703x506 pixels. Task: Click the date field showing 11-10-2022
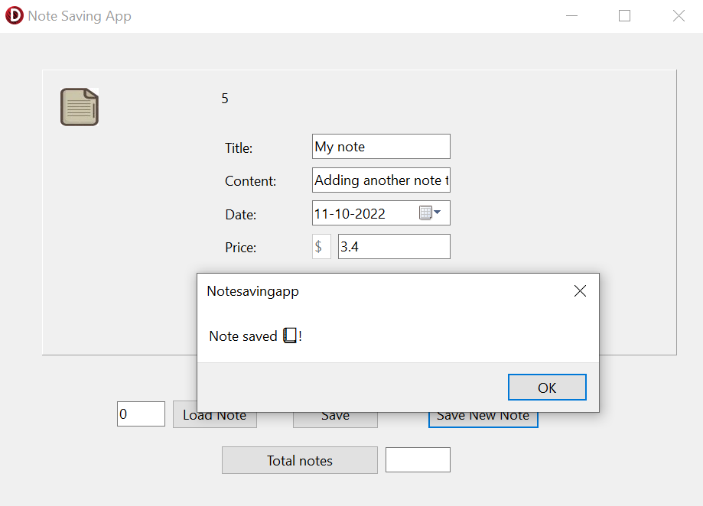367,212
